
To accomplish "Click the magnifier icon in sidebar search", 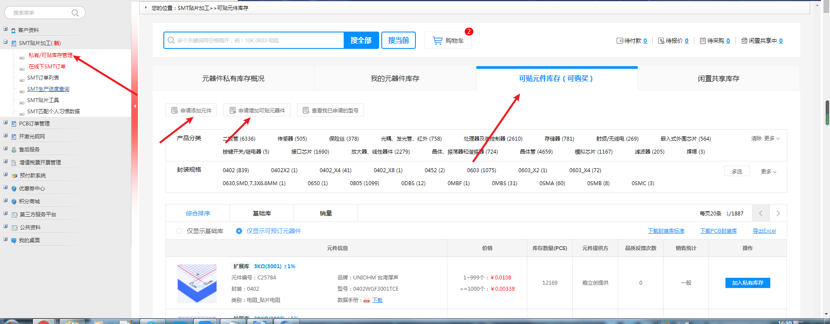I will [x=75, y=13].
